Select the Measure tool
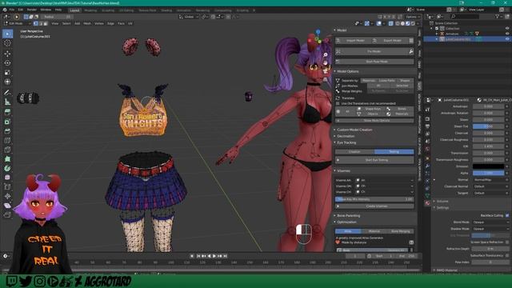This screenshot has height=288, width=512. 7,102
